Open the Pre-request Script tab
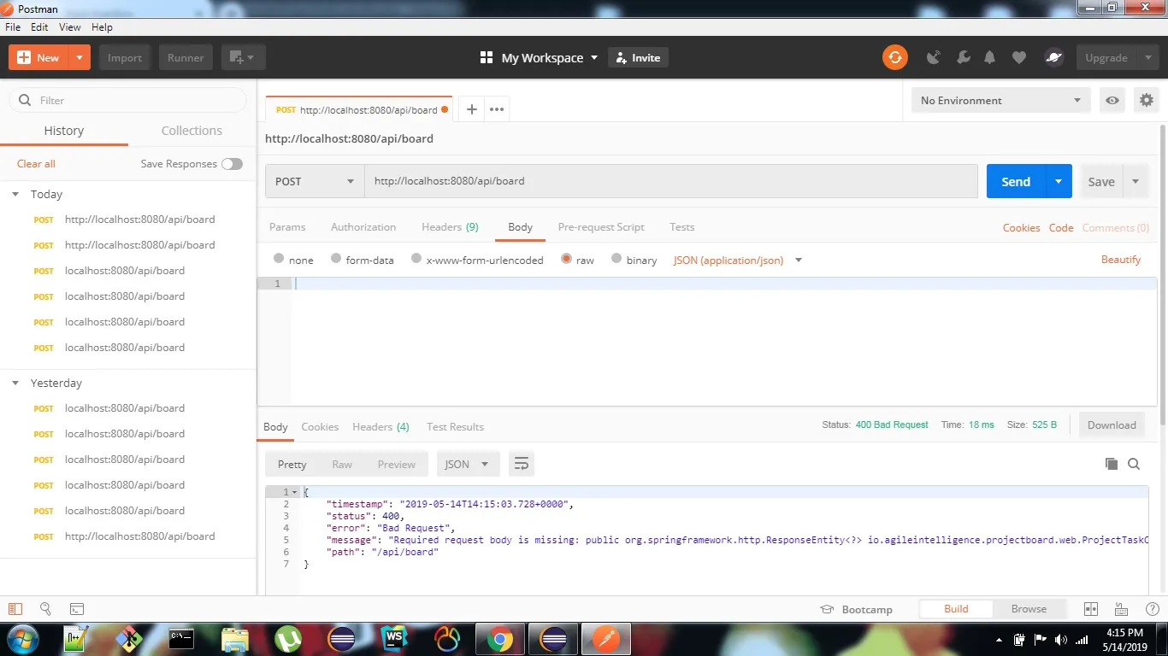 [x=601, y=227]
